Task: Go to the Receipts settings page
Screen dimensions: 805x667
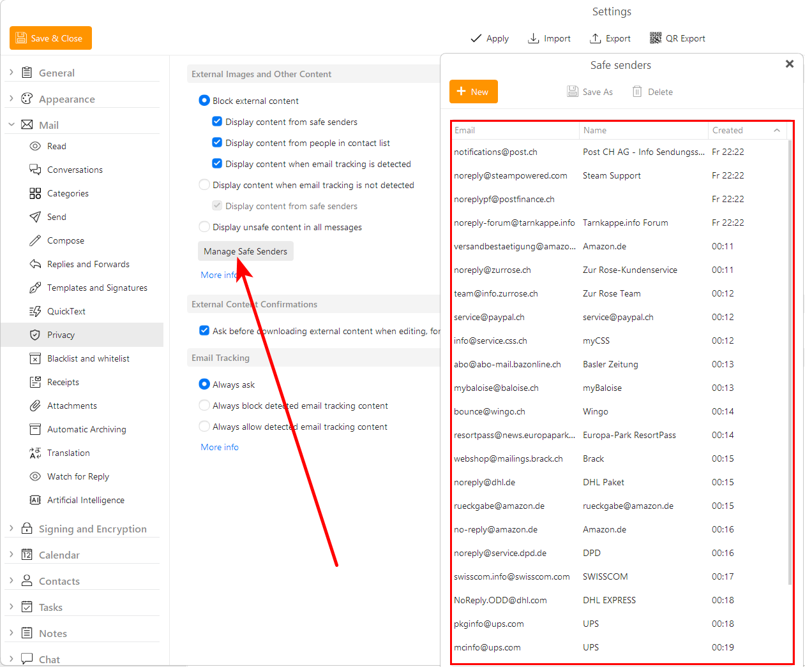Action: 63,382
